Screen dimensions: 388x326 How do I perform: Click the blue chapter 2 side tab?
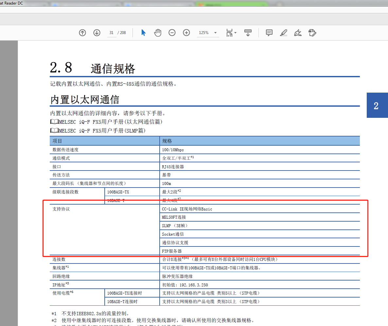(x=376, y=105)
